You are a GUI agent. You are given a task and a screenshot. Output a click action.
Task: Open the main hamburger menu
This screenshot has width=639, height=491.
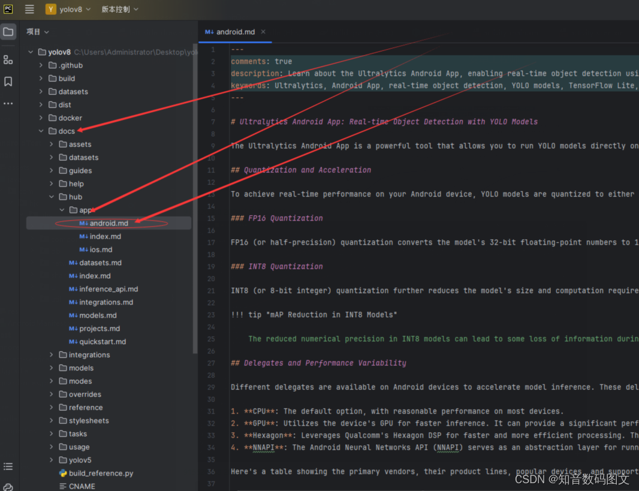(29, 9)
